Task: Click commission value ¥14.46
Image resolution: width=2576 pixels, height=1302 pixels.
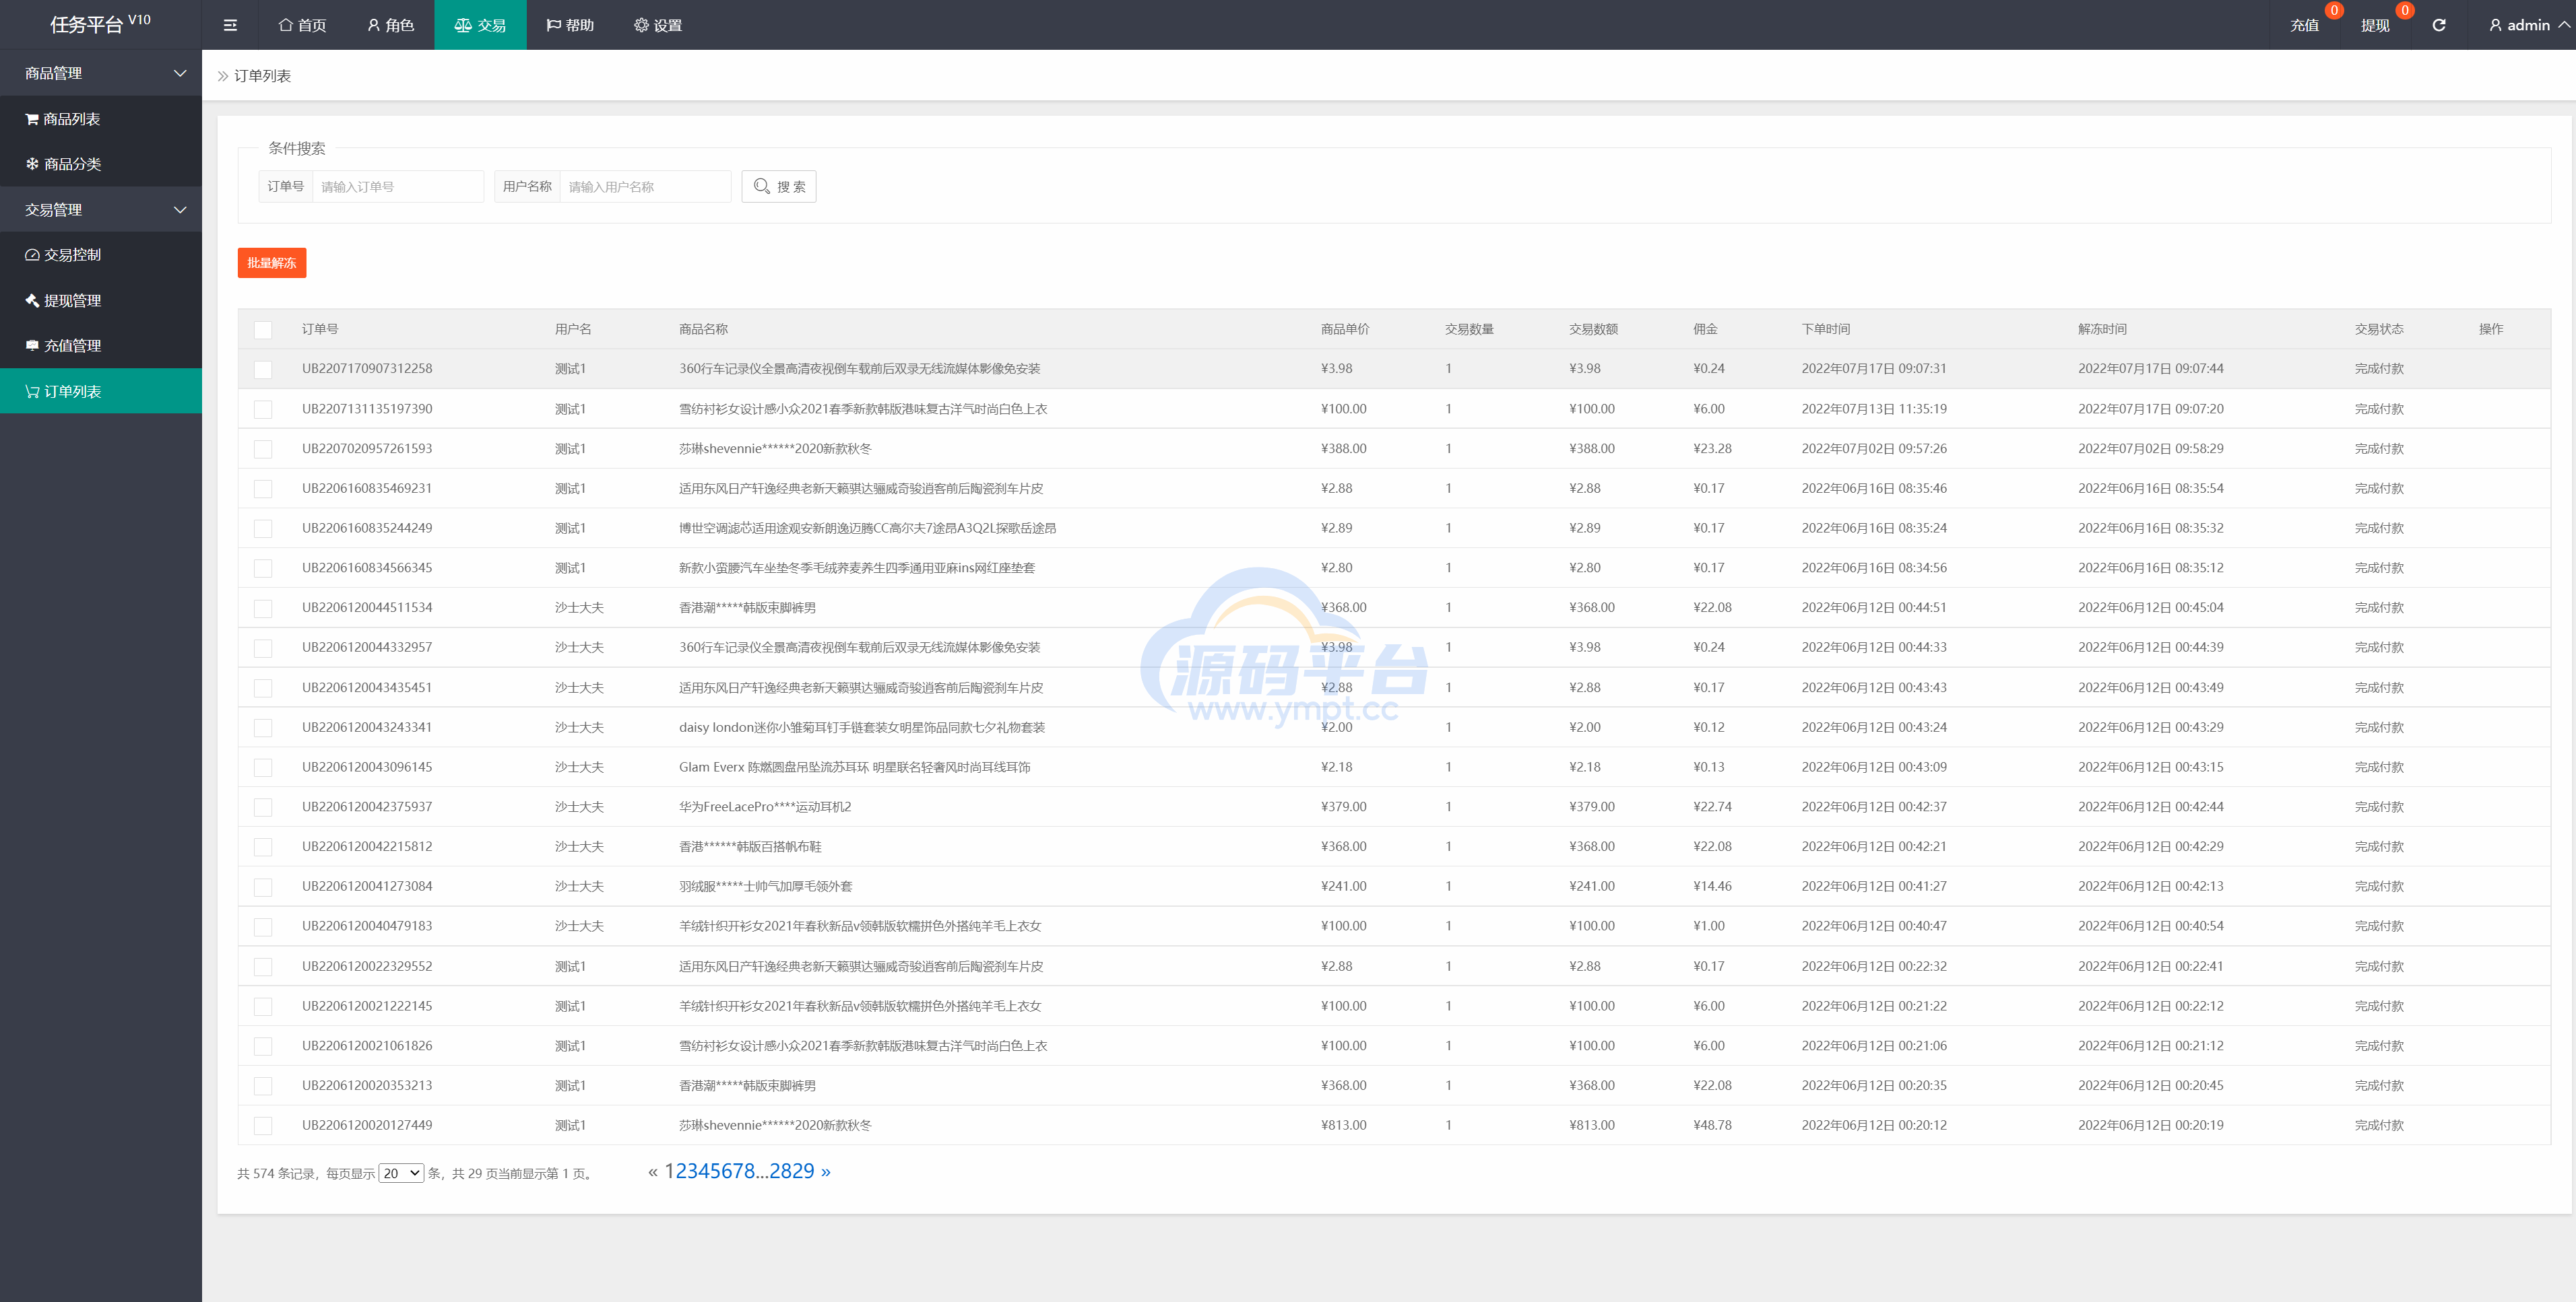Action: [1712, 887]
